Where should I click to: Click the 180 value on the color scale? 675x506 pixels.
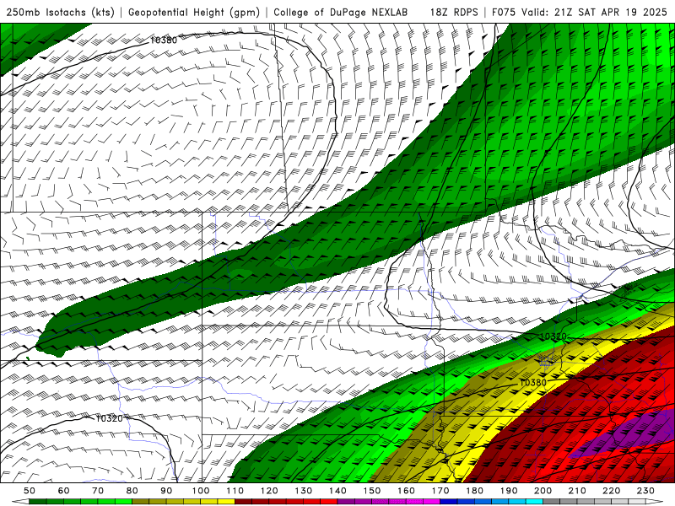474,491
